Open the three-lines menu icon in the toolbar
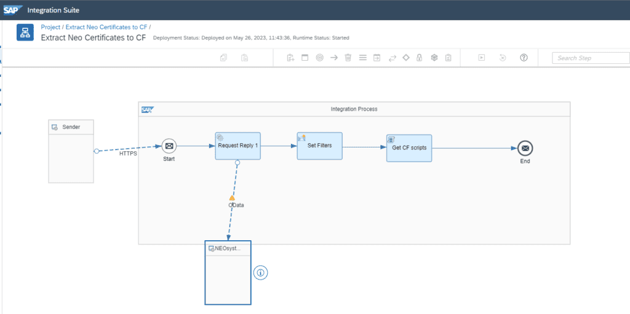 (363, 58)
